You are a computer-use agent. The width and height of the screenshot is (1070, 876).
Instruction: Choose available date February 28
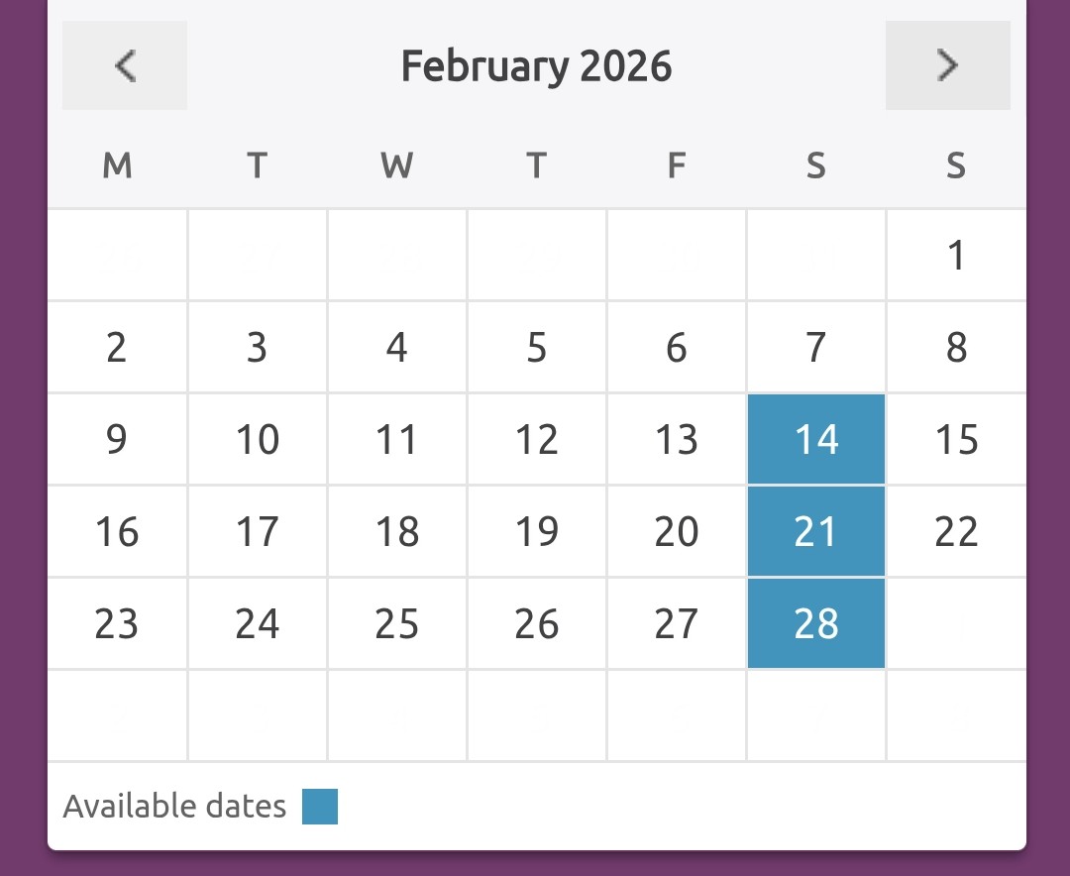[x=816, y=624]
